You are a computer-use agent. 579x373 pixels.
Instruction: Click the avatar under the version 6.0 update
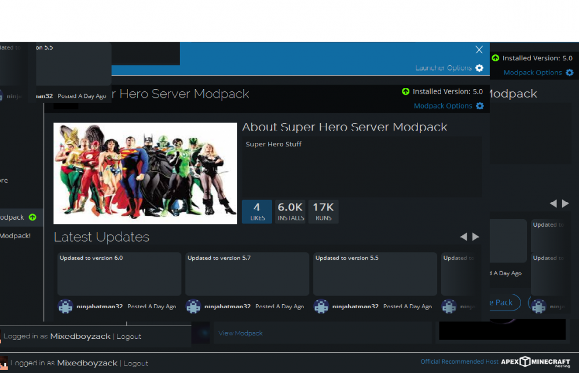[65, 306]
